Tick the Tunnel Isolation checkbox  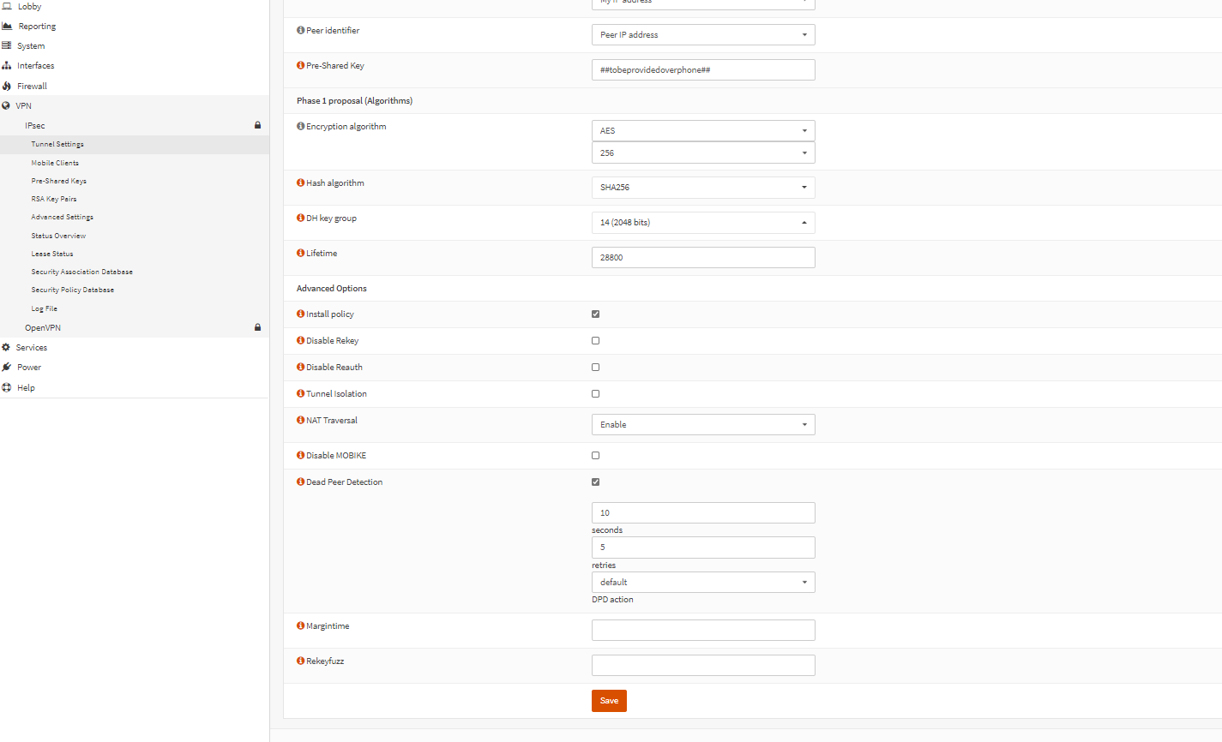tap(595, 394)
